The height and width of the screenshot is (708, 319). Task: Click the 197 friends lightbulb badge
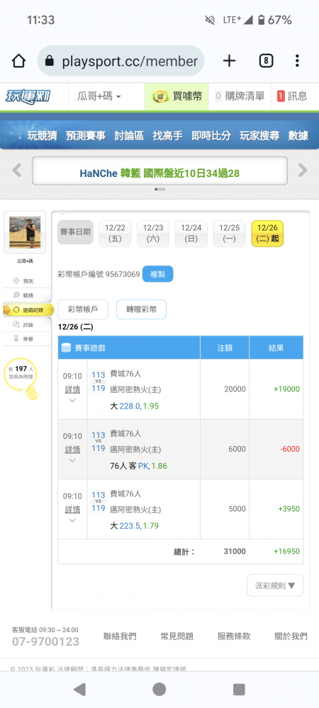(x=22, y=377)
